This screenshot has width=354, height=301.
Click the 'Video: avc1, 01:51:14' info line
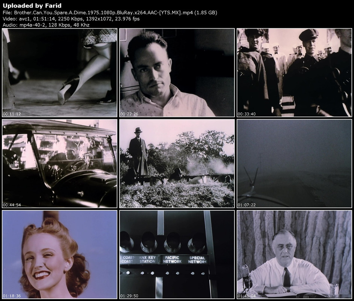(x=71, y=19)
